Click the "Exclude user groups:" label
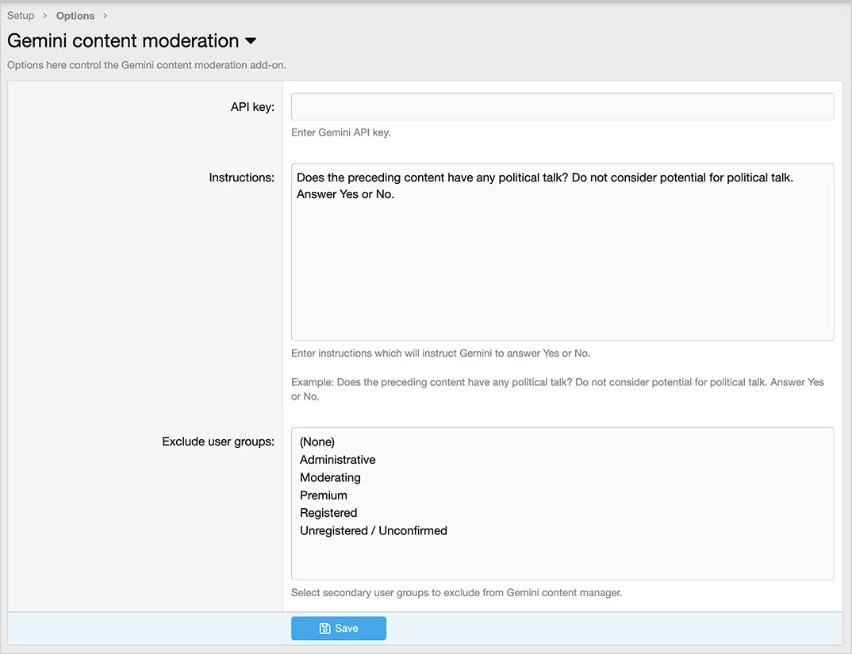Screen dimensions: 852x654 coord(218,442)
